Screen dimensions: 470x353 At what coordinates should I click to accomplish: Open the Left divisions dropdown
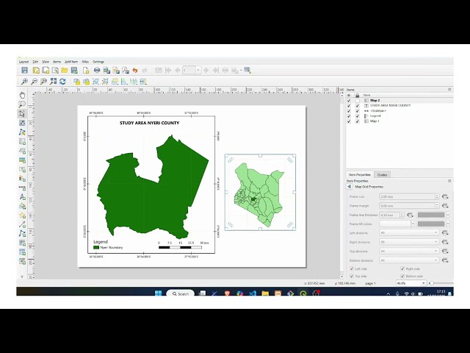point(409,232)
